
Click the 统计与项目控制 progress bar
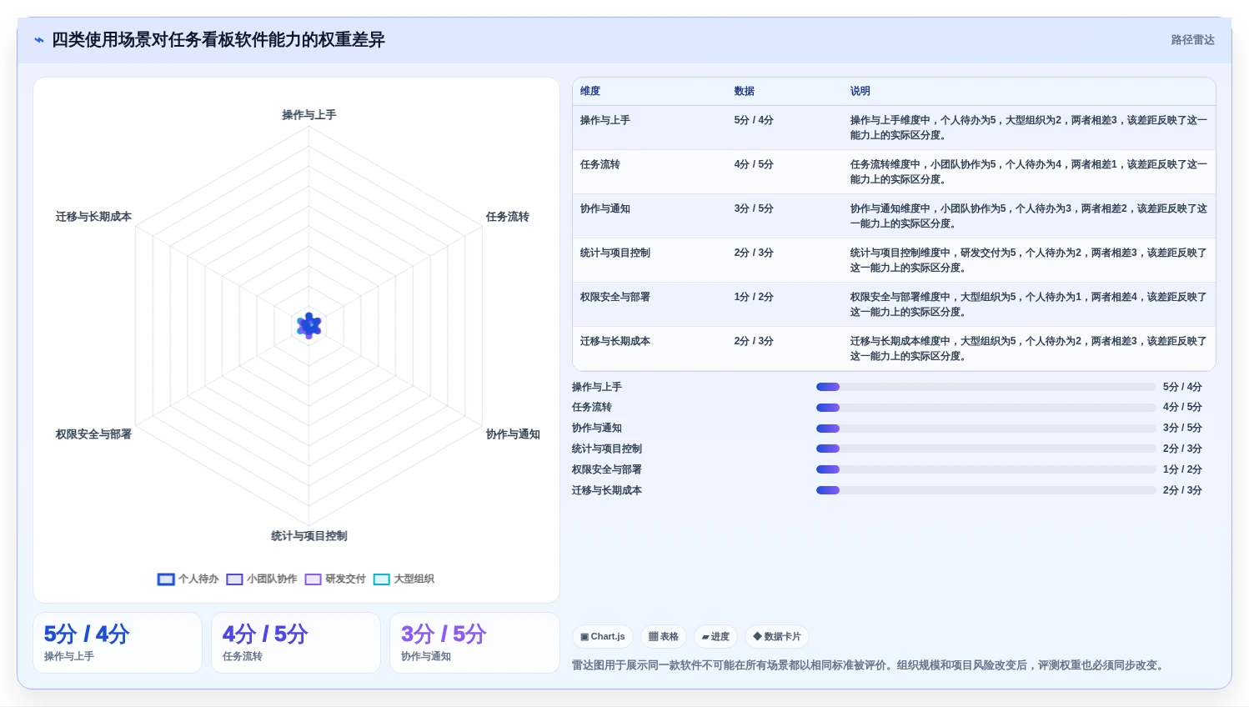point(986,449)
